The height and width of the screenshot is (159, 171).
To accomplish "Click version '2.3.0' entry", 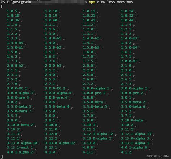I will pos(126,70).
